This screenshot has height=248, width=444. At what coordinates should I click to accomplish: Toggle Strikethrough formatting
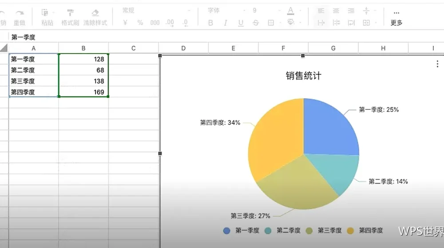pyautogui.click(x=256, y=23)
